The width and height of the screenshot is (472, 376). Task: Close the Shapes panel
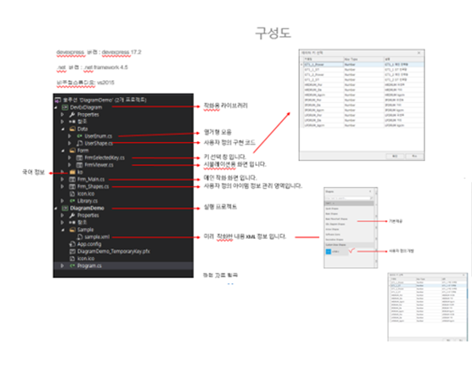(370, 192)
